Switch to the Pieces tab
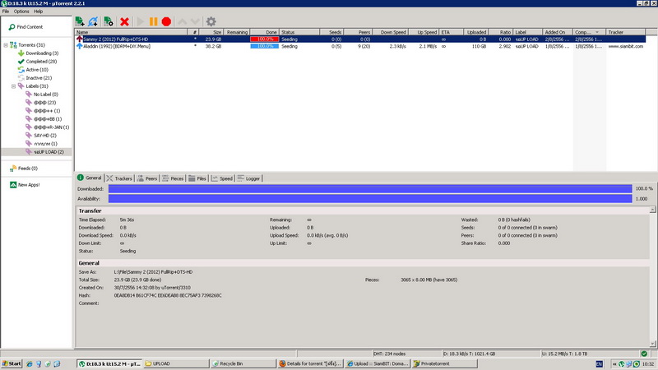Screen dimensions: 658x370 (x=173, y=178)
